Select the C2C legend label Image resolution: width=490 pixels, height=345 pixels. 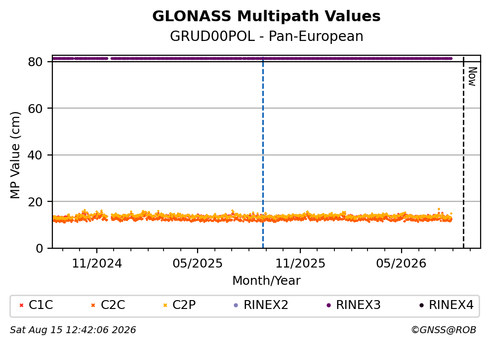pos(113,305)
